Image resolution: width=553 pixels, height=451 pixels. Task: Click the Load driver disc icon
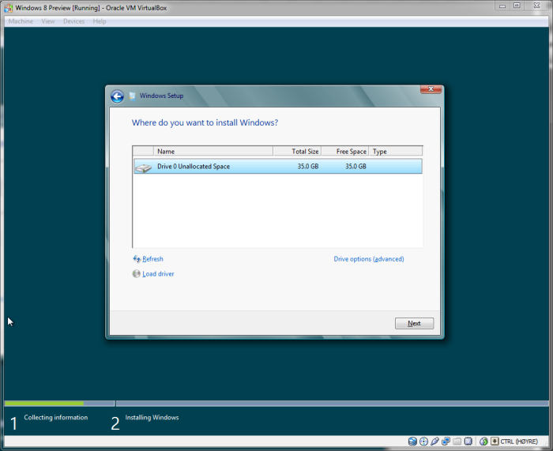(136, 274)
